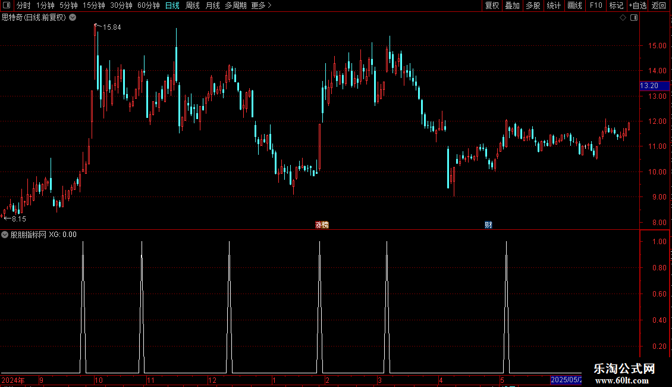The width and height of the screenshot is (672, 387).
Task: Select the 5分钟 period
Action: (68, 5)
